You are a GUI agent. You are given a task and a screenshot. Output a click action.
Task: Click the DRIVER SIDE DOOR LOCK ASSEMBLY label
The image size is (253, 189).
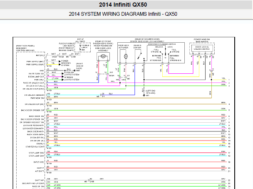click(x=147, y=41)
